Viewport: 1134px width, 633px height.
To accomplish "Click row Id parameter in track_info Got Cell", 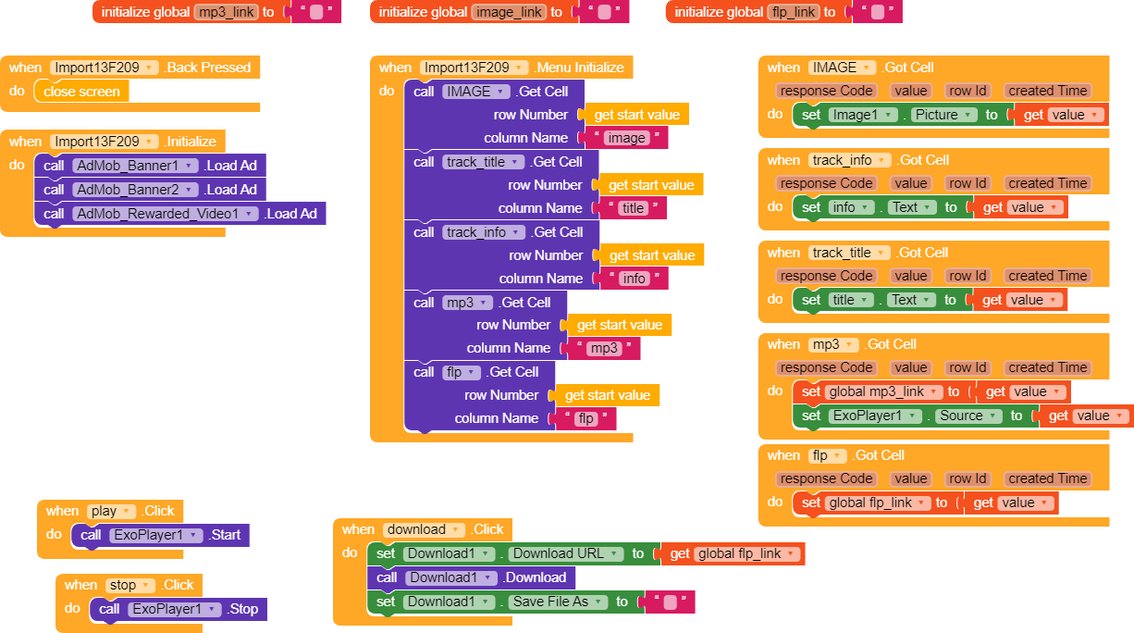I will 968,183.
